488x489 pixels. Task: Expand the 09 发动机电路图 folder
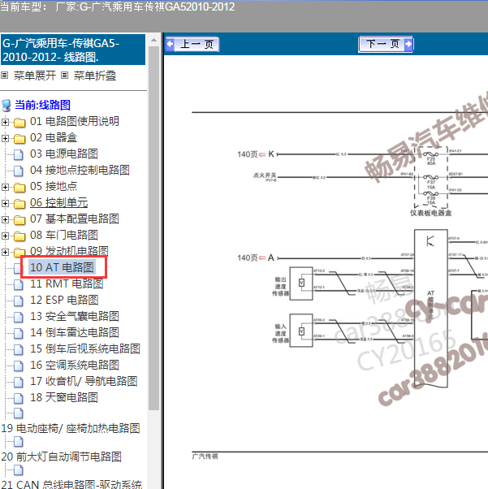click(5, 252)
